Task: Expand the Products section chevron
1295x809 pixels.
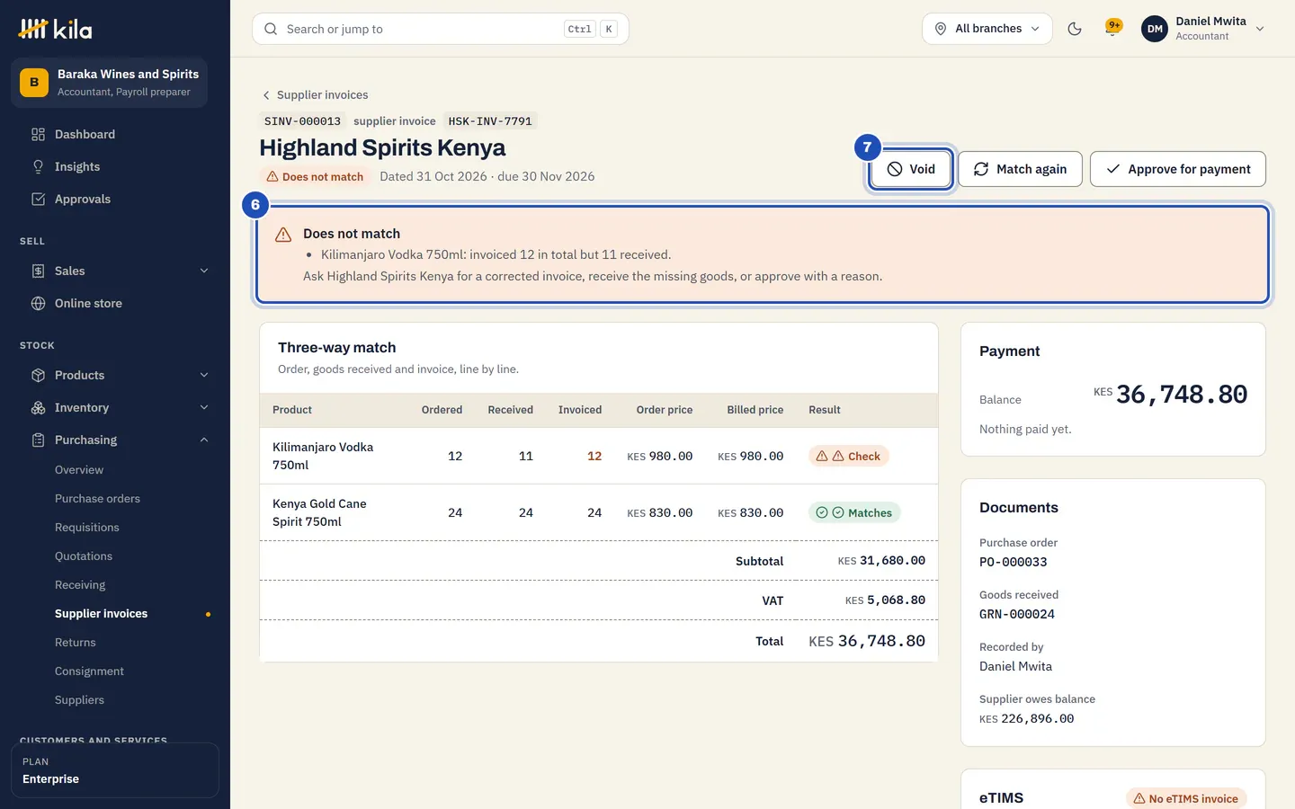Action: click(204, 376)
